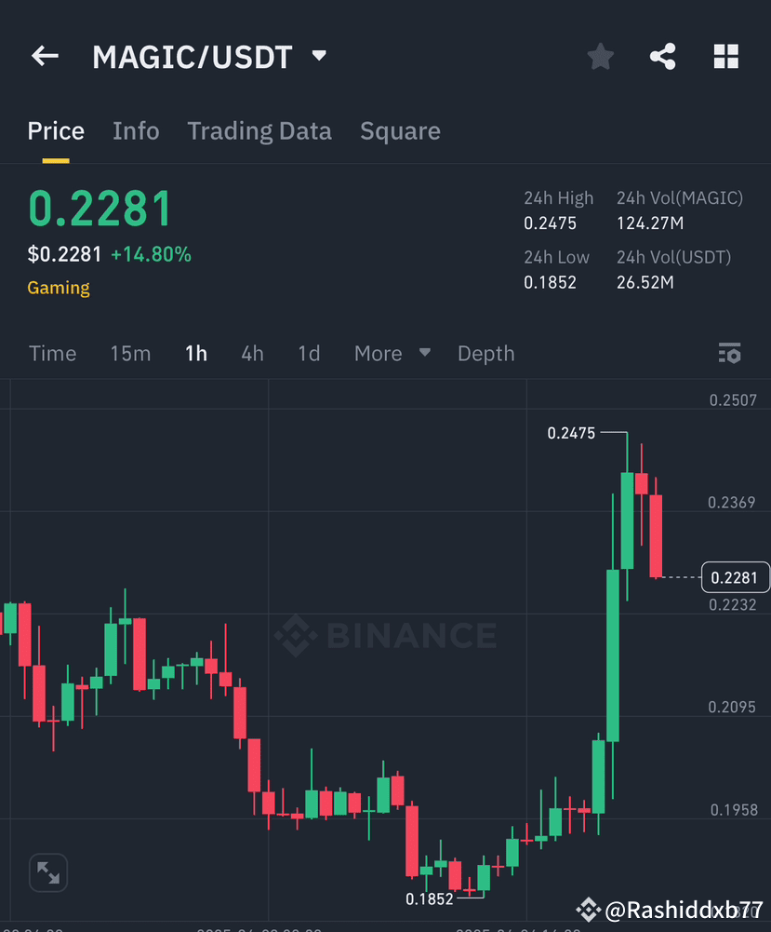Open the Trading Data tab
This screenshot has width=771, height=932.
click(x=259, y=130)
